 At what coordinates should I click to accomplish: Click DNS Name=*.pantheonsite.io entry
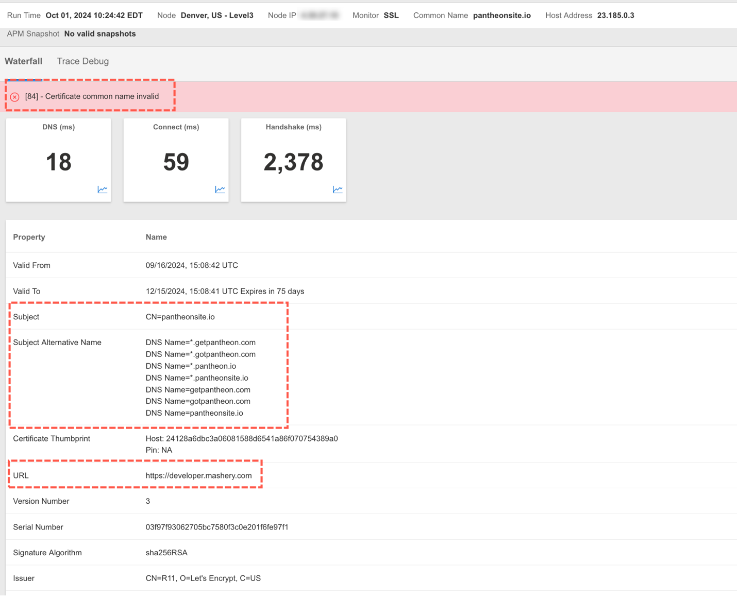[197, 378]
